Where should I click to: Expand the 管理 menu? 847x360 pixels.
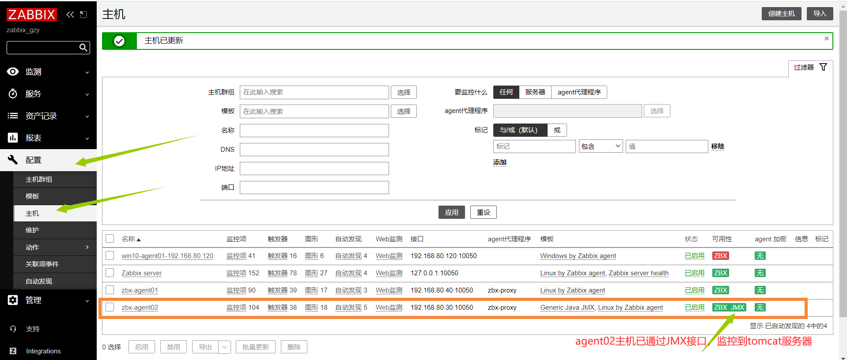tap(87, 301)
